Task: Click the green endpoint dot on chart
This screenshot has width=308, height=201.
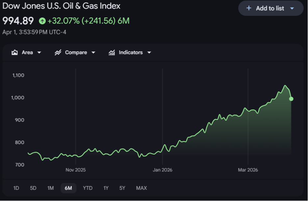Action: tap(291, 99)
